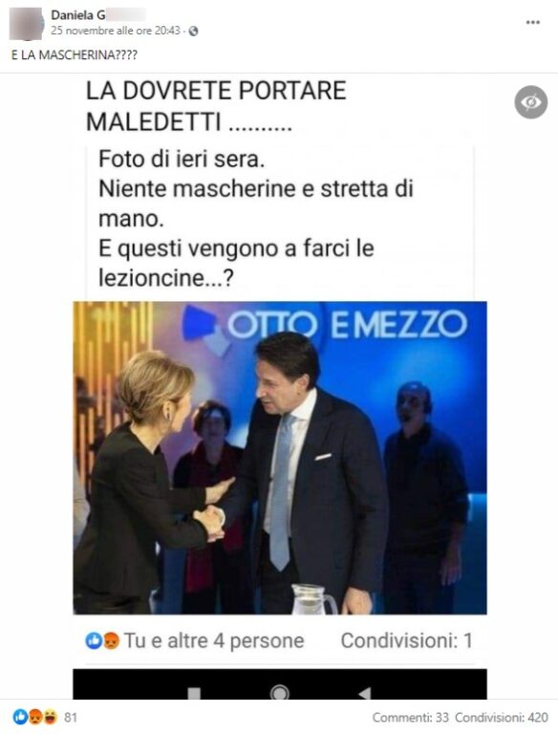
Task: Click the E LA MASCHERINA???? post text
Action: click(x=75, y=55)
